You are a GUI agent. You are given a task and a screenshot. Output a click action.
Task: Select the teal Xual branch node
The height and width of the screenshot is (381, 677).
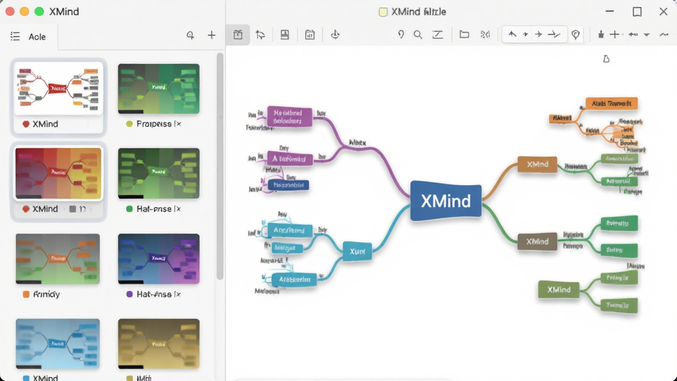click(x=357, y=251)
